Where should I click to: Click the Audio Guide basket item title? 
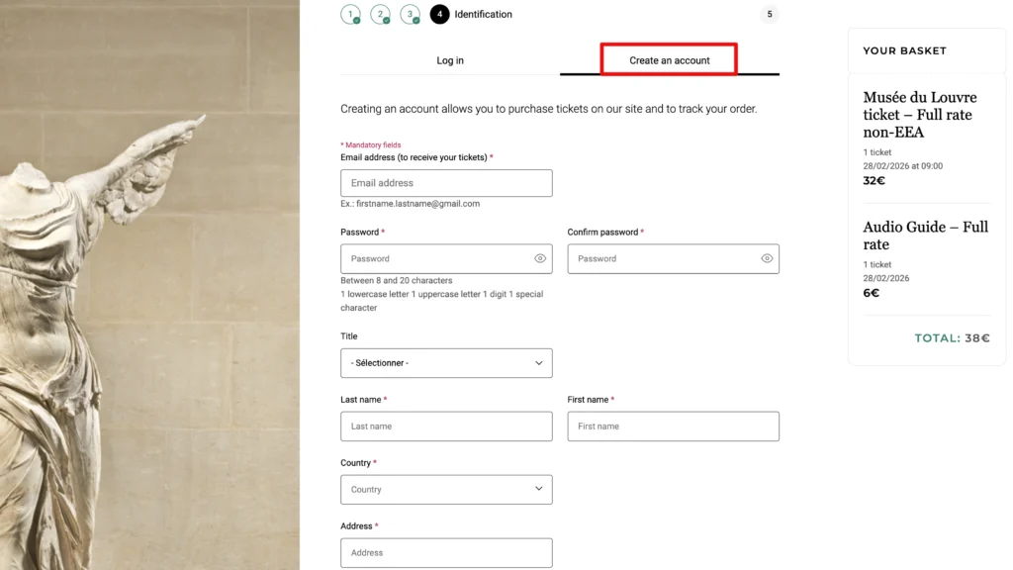click(925, 236)
